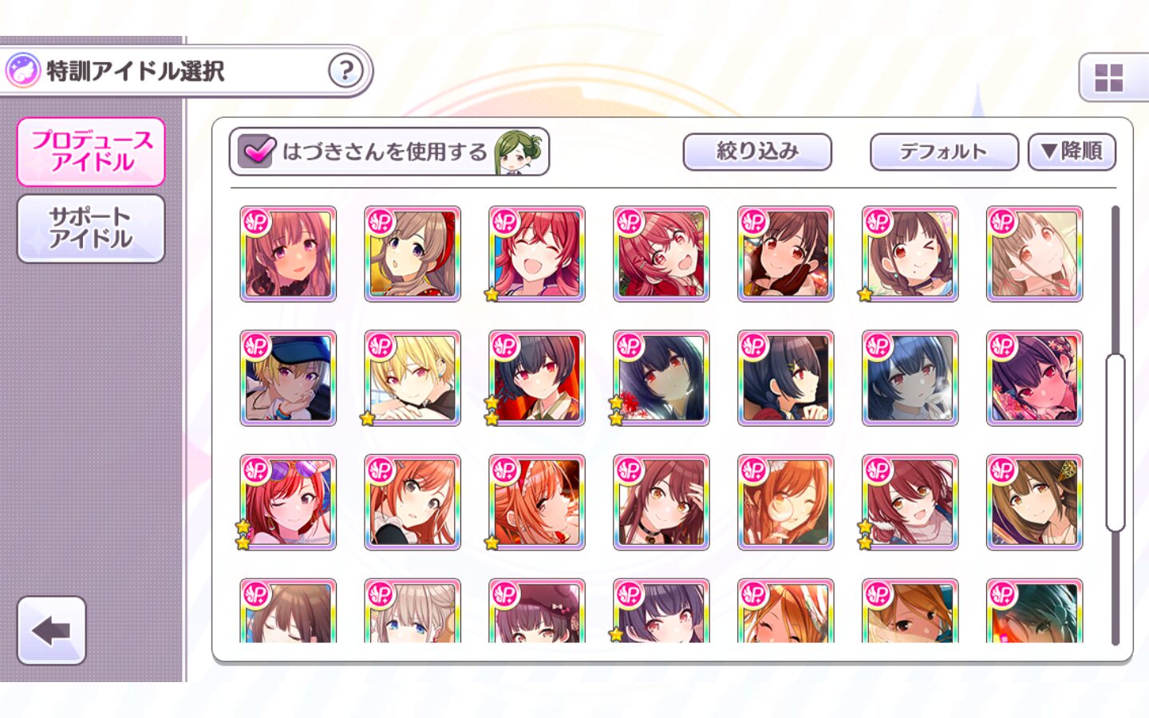The image size is (1149, 718).
Task: Switch to プロデュースアイドル tab
Action: click(x=91, y=152)
